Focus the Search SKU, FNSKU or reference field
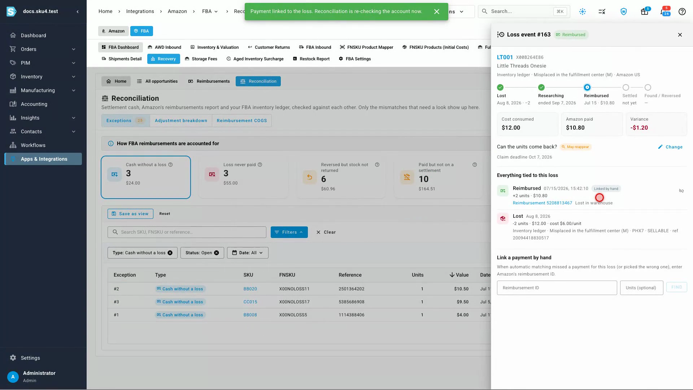 (x=187, y=232)
